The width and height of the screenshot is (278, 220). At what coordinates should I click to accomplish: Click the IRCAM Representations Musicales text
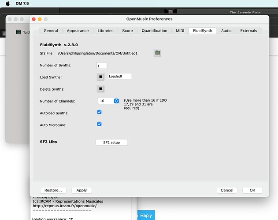[x=68, y=202]
